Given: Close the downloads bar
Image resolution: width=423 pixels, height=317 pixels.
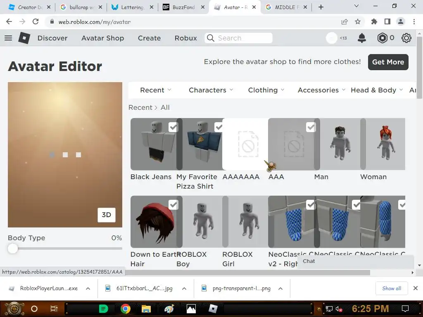Looking at the screenshot, I should tap(416, 288).
